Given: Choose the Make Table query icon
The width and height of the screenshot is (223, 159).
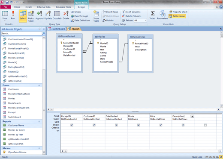Looking at the screenshot, I should tap(31, 16).
